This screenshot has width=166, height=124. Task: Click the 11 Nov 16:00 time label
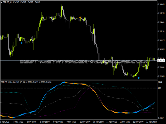tap(125, 122)
